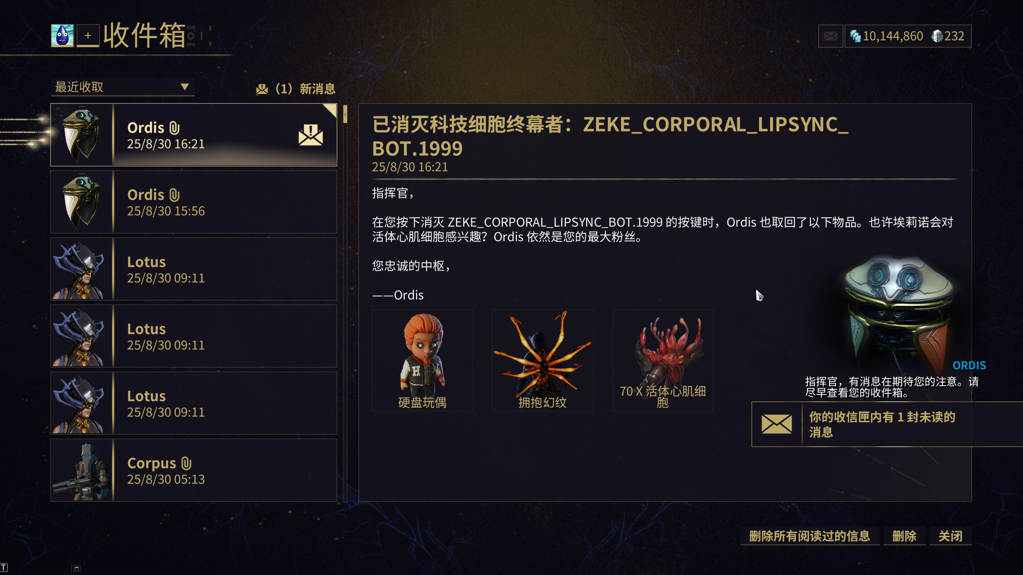Open the mail envelope icon near credits
Image resolution: width=1023 pixels, height=575 pixels.
830,36
